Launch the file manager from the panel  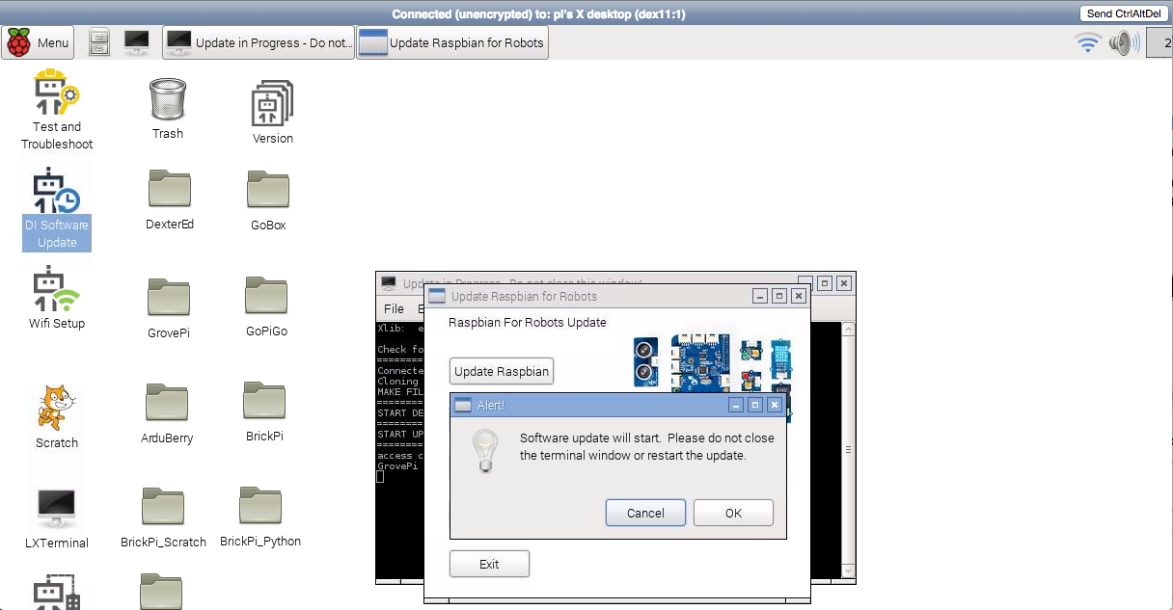point(98,42)
